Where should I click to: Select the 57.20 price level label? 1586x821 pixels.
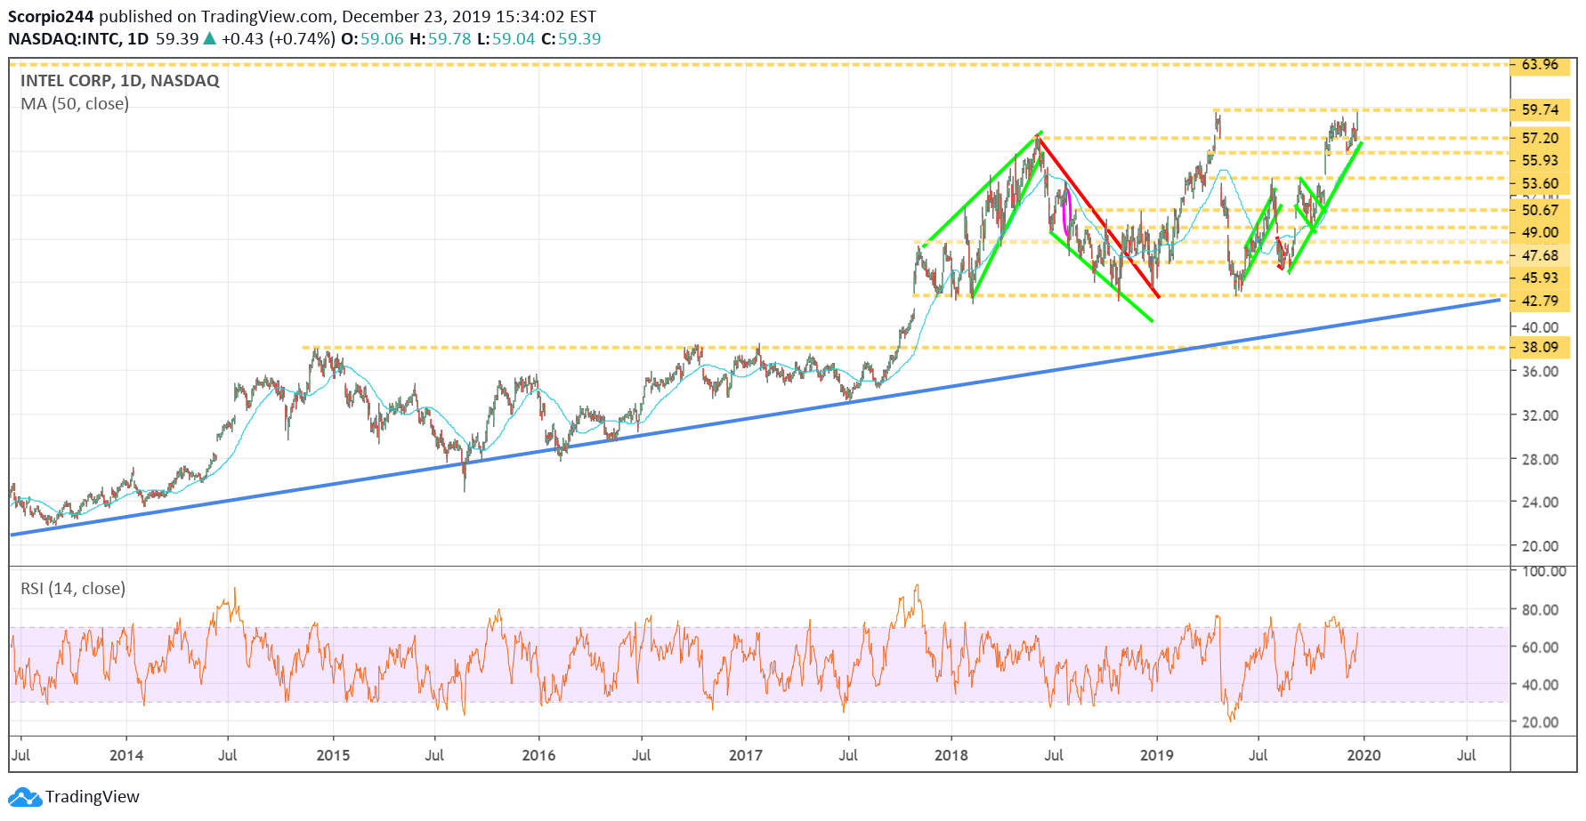point(1540,138)
